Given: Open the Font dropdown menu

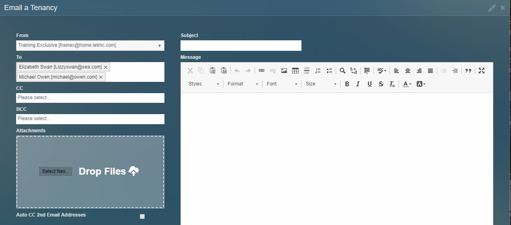Looking at the screenshot, I should coord(282,84).
